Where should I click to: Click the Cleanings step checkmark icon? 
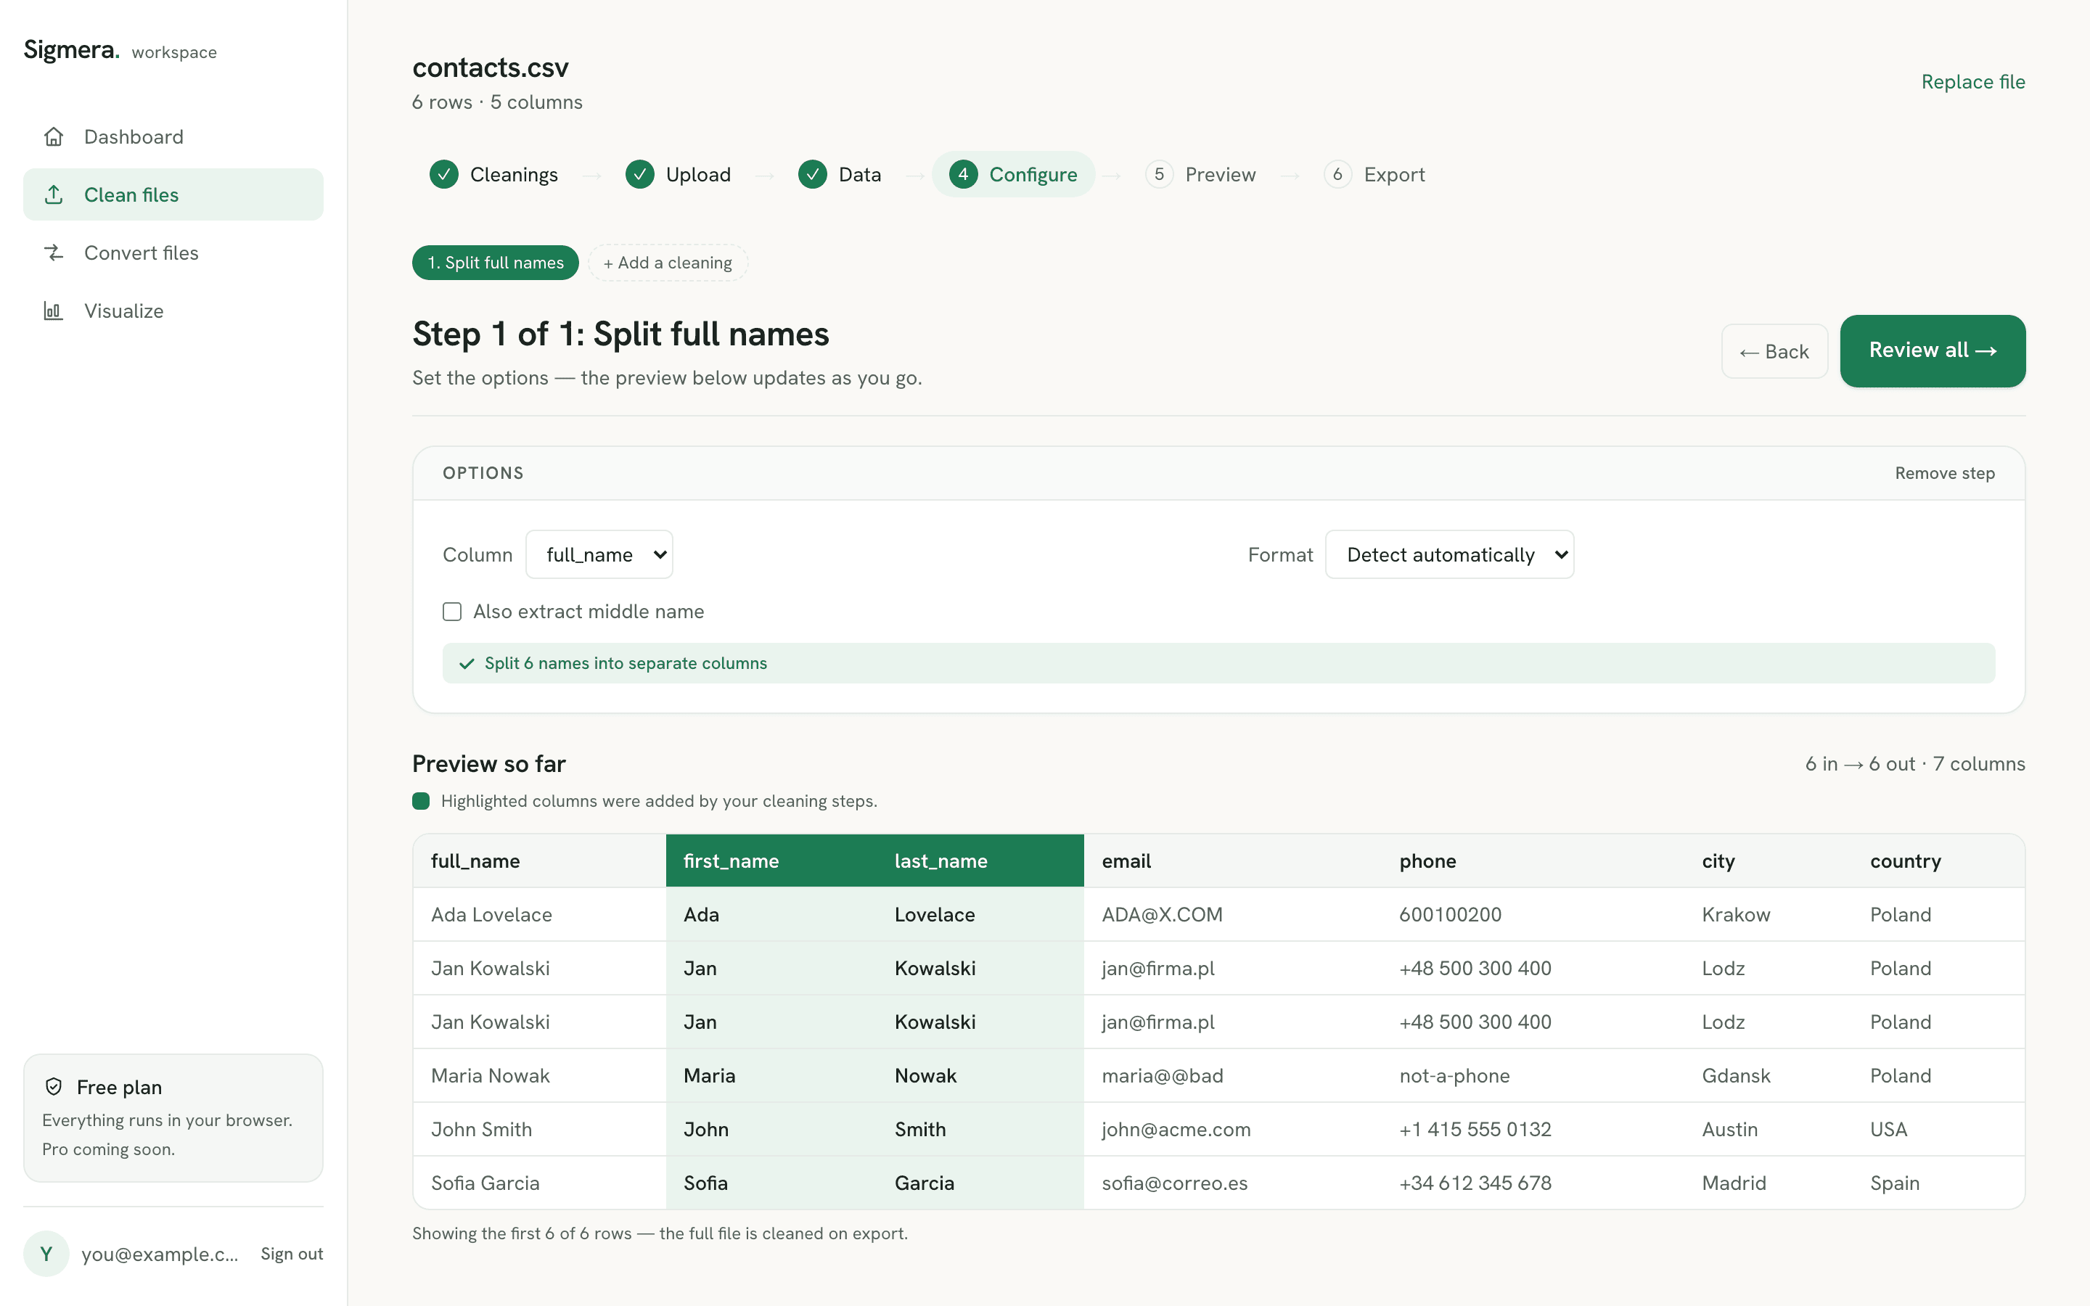click(444, 174)
